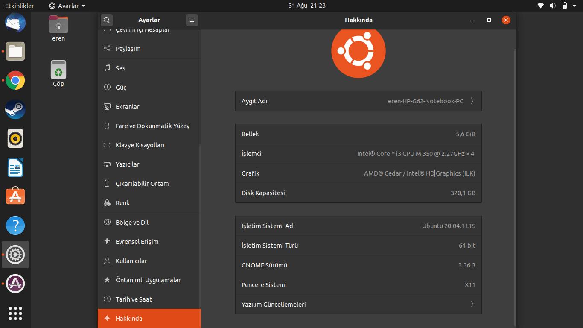Select the eren home folder on the desktop
The width and height of the screenshot is (583, 328).
click(x=58, y=28)
